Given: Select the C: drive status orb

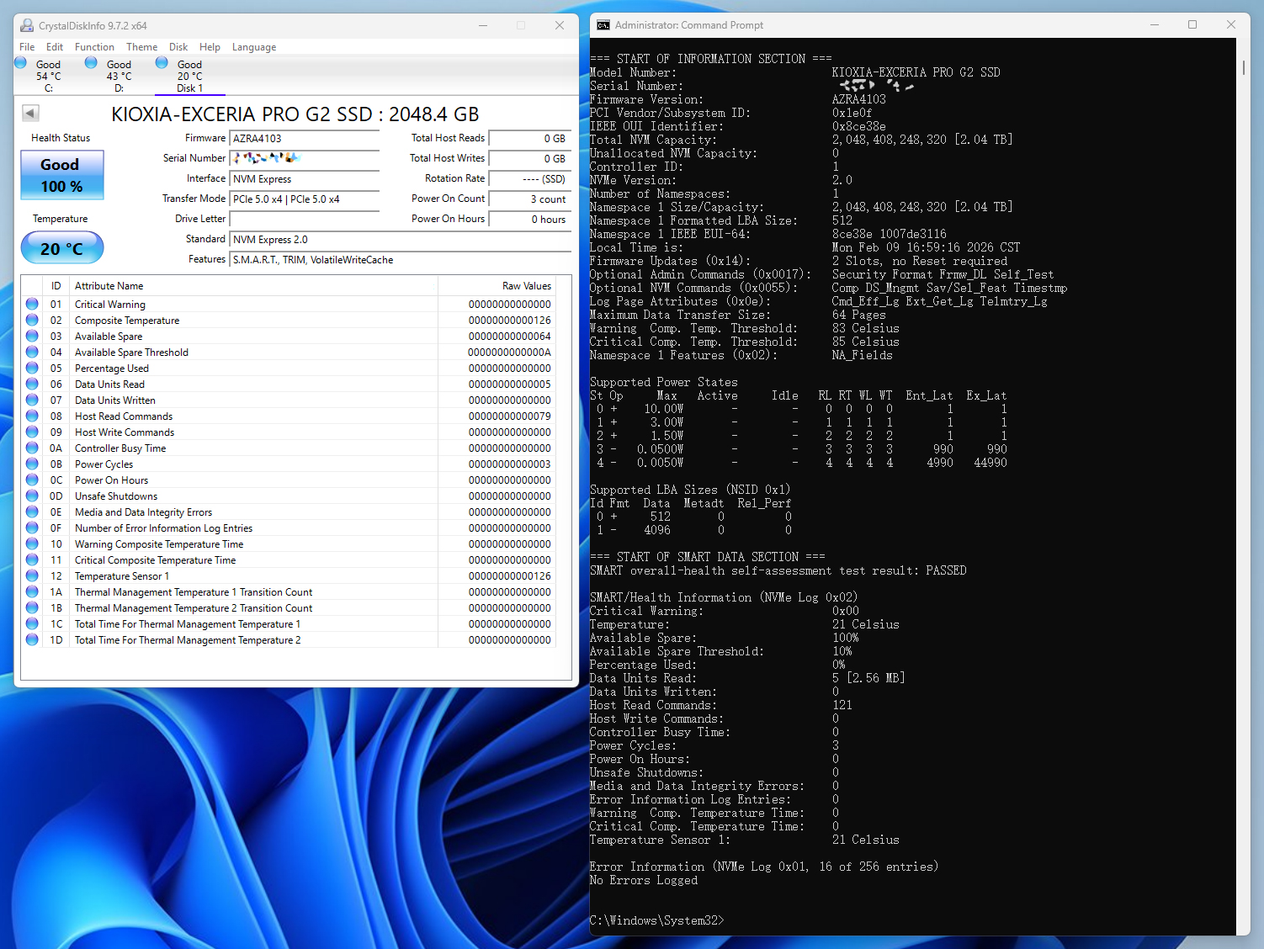Looking at the screenshot, I should point(21,63).
